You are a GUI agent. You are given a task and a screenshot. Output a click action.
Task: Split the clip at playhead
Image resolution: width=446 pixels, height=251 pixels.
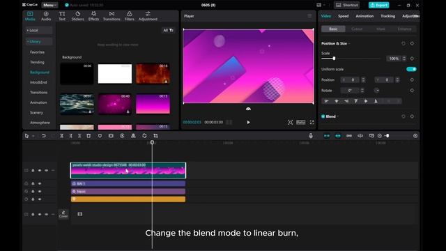[x=61, y=136]
